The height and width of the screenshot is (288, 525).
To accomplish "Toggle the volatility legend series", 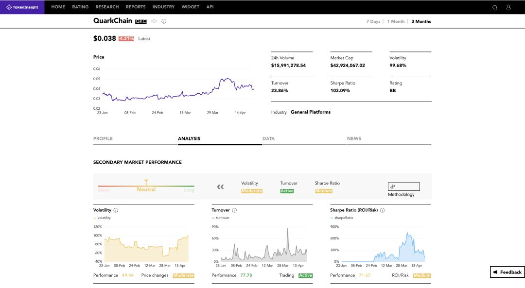I will [x=102, y=218].
